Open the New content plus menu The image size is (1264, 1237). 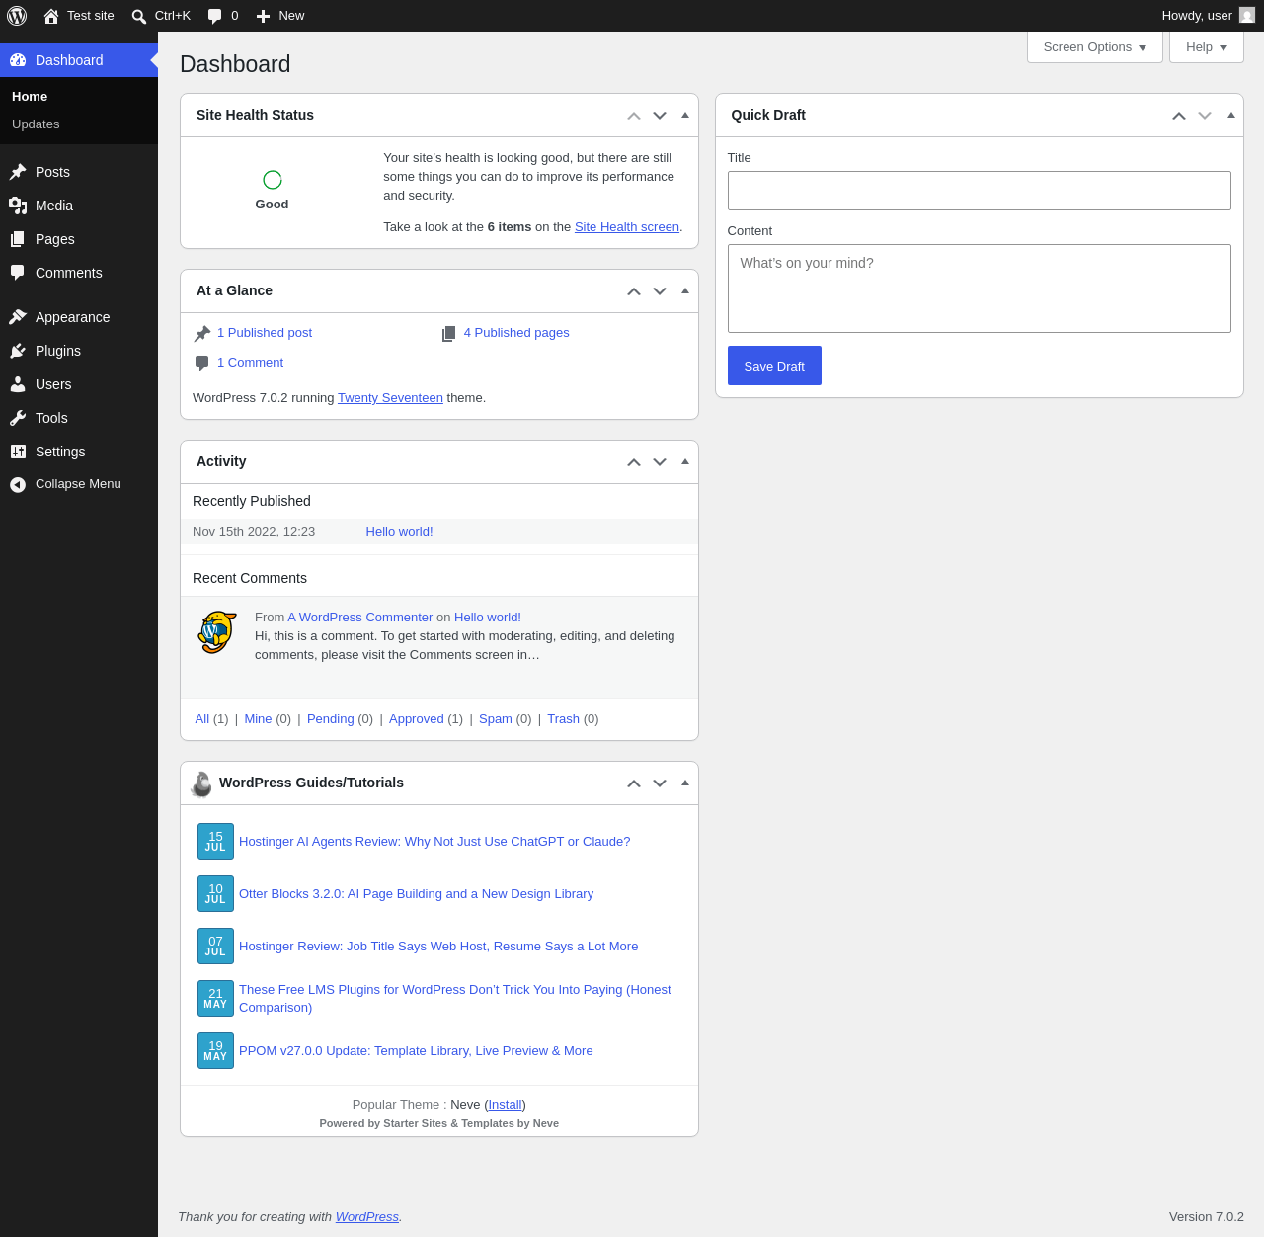point(280,16)
